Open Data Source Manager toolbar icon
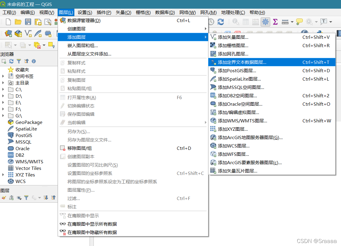The height and width of the screenshot is (246, 341). 8,33
